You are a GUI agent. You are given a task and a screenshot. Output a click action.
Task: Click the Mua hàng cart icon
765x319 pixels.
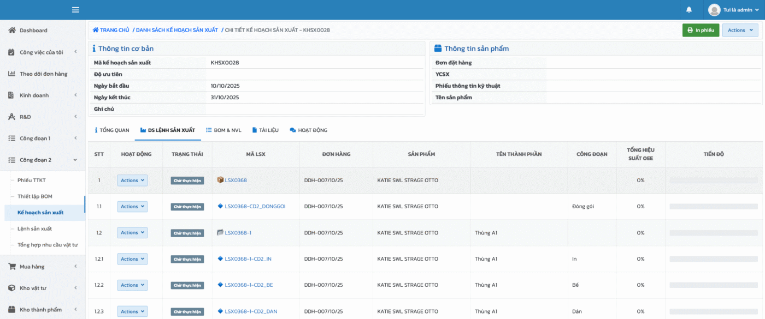pos(11,267)
